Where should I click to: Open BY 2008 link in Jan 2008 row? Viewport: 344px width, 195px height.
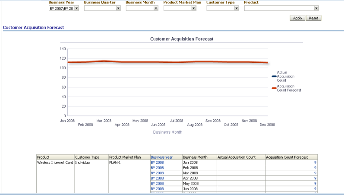[157, 163]
